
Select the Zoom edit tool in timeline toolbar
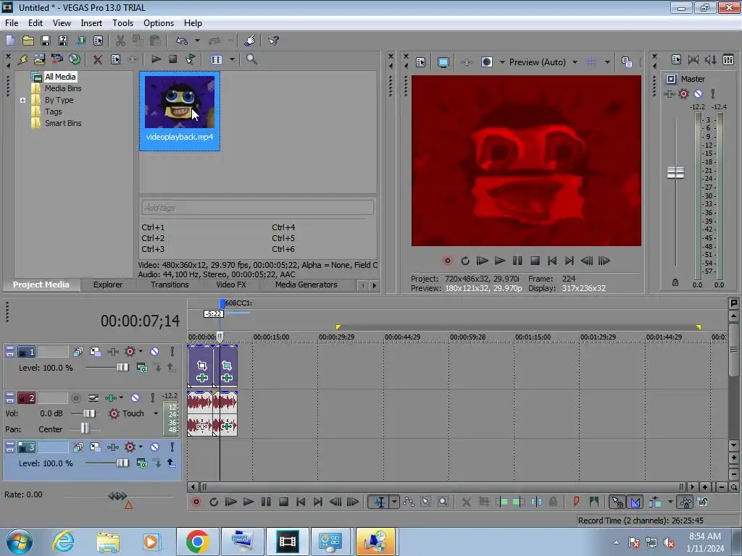tap(443, 502)
